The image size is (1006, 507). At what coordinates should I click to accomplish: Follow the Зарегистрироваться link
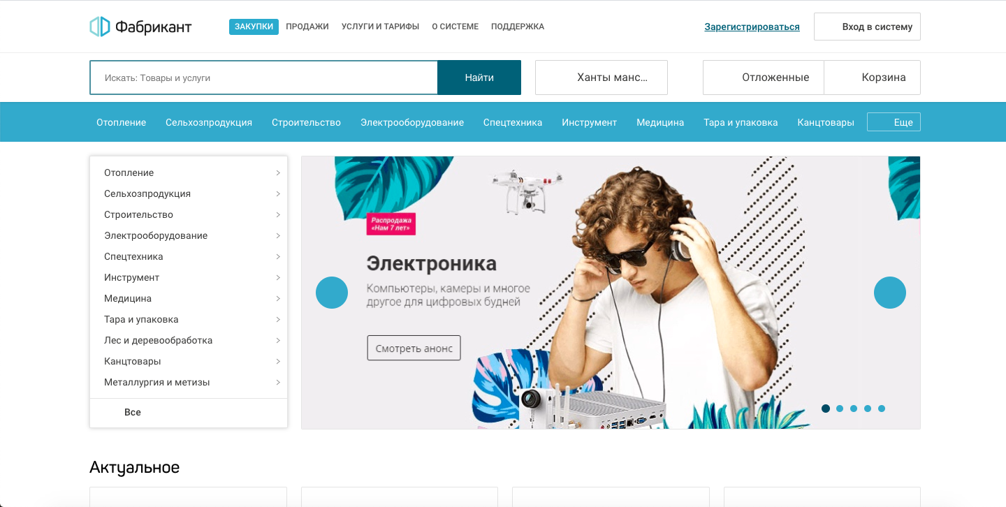(752, 27)
